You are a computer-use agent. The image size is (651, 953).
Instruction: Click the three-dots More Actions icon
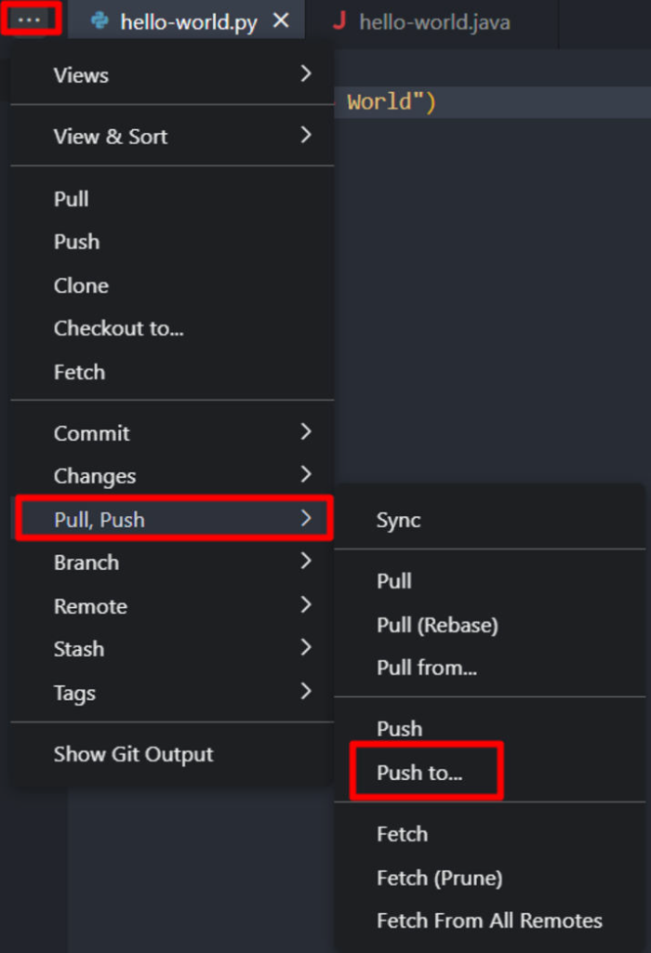coord(31,20)
